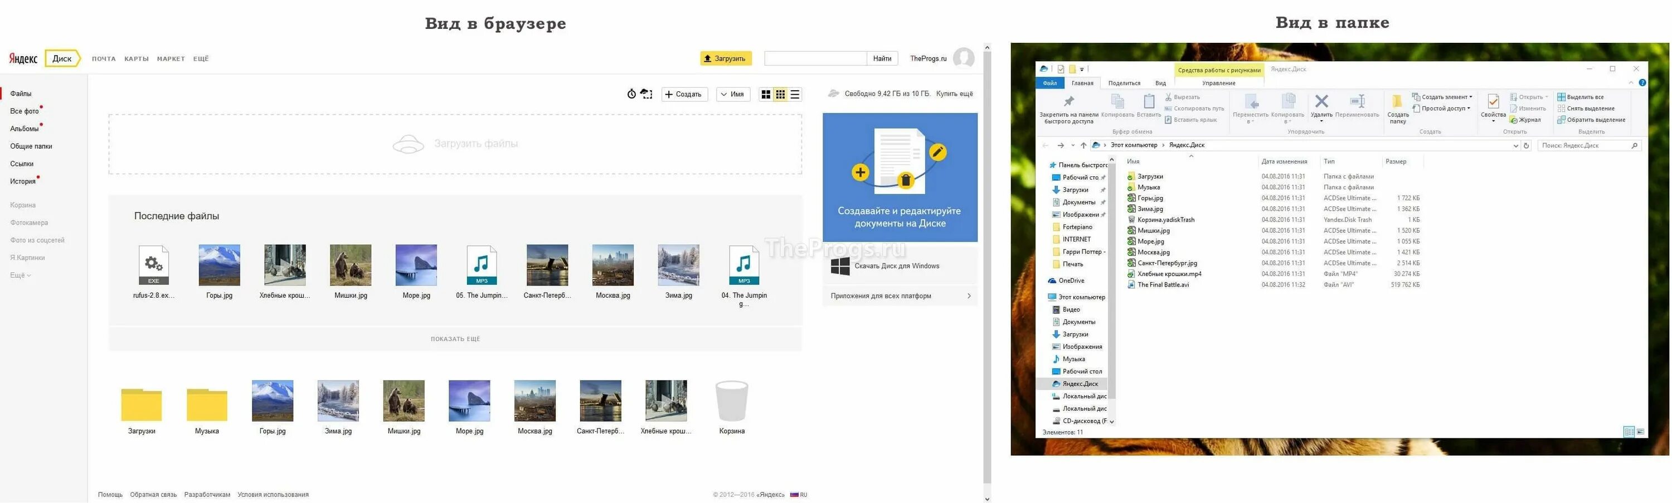The width and height of the screenshot is (1672, 503).
Task: Open Explorer help question mark icon
Action: 1642,82
